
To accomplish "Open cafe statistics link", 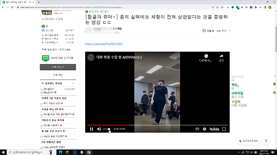I will [x=59, y=19].
